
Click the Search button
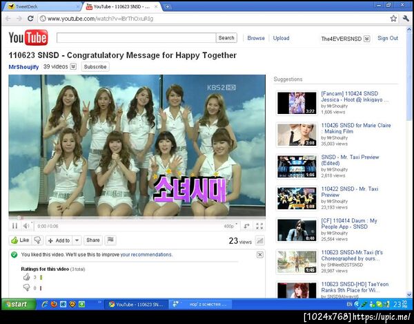(x=226, y=38)
